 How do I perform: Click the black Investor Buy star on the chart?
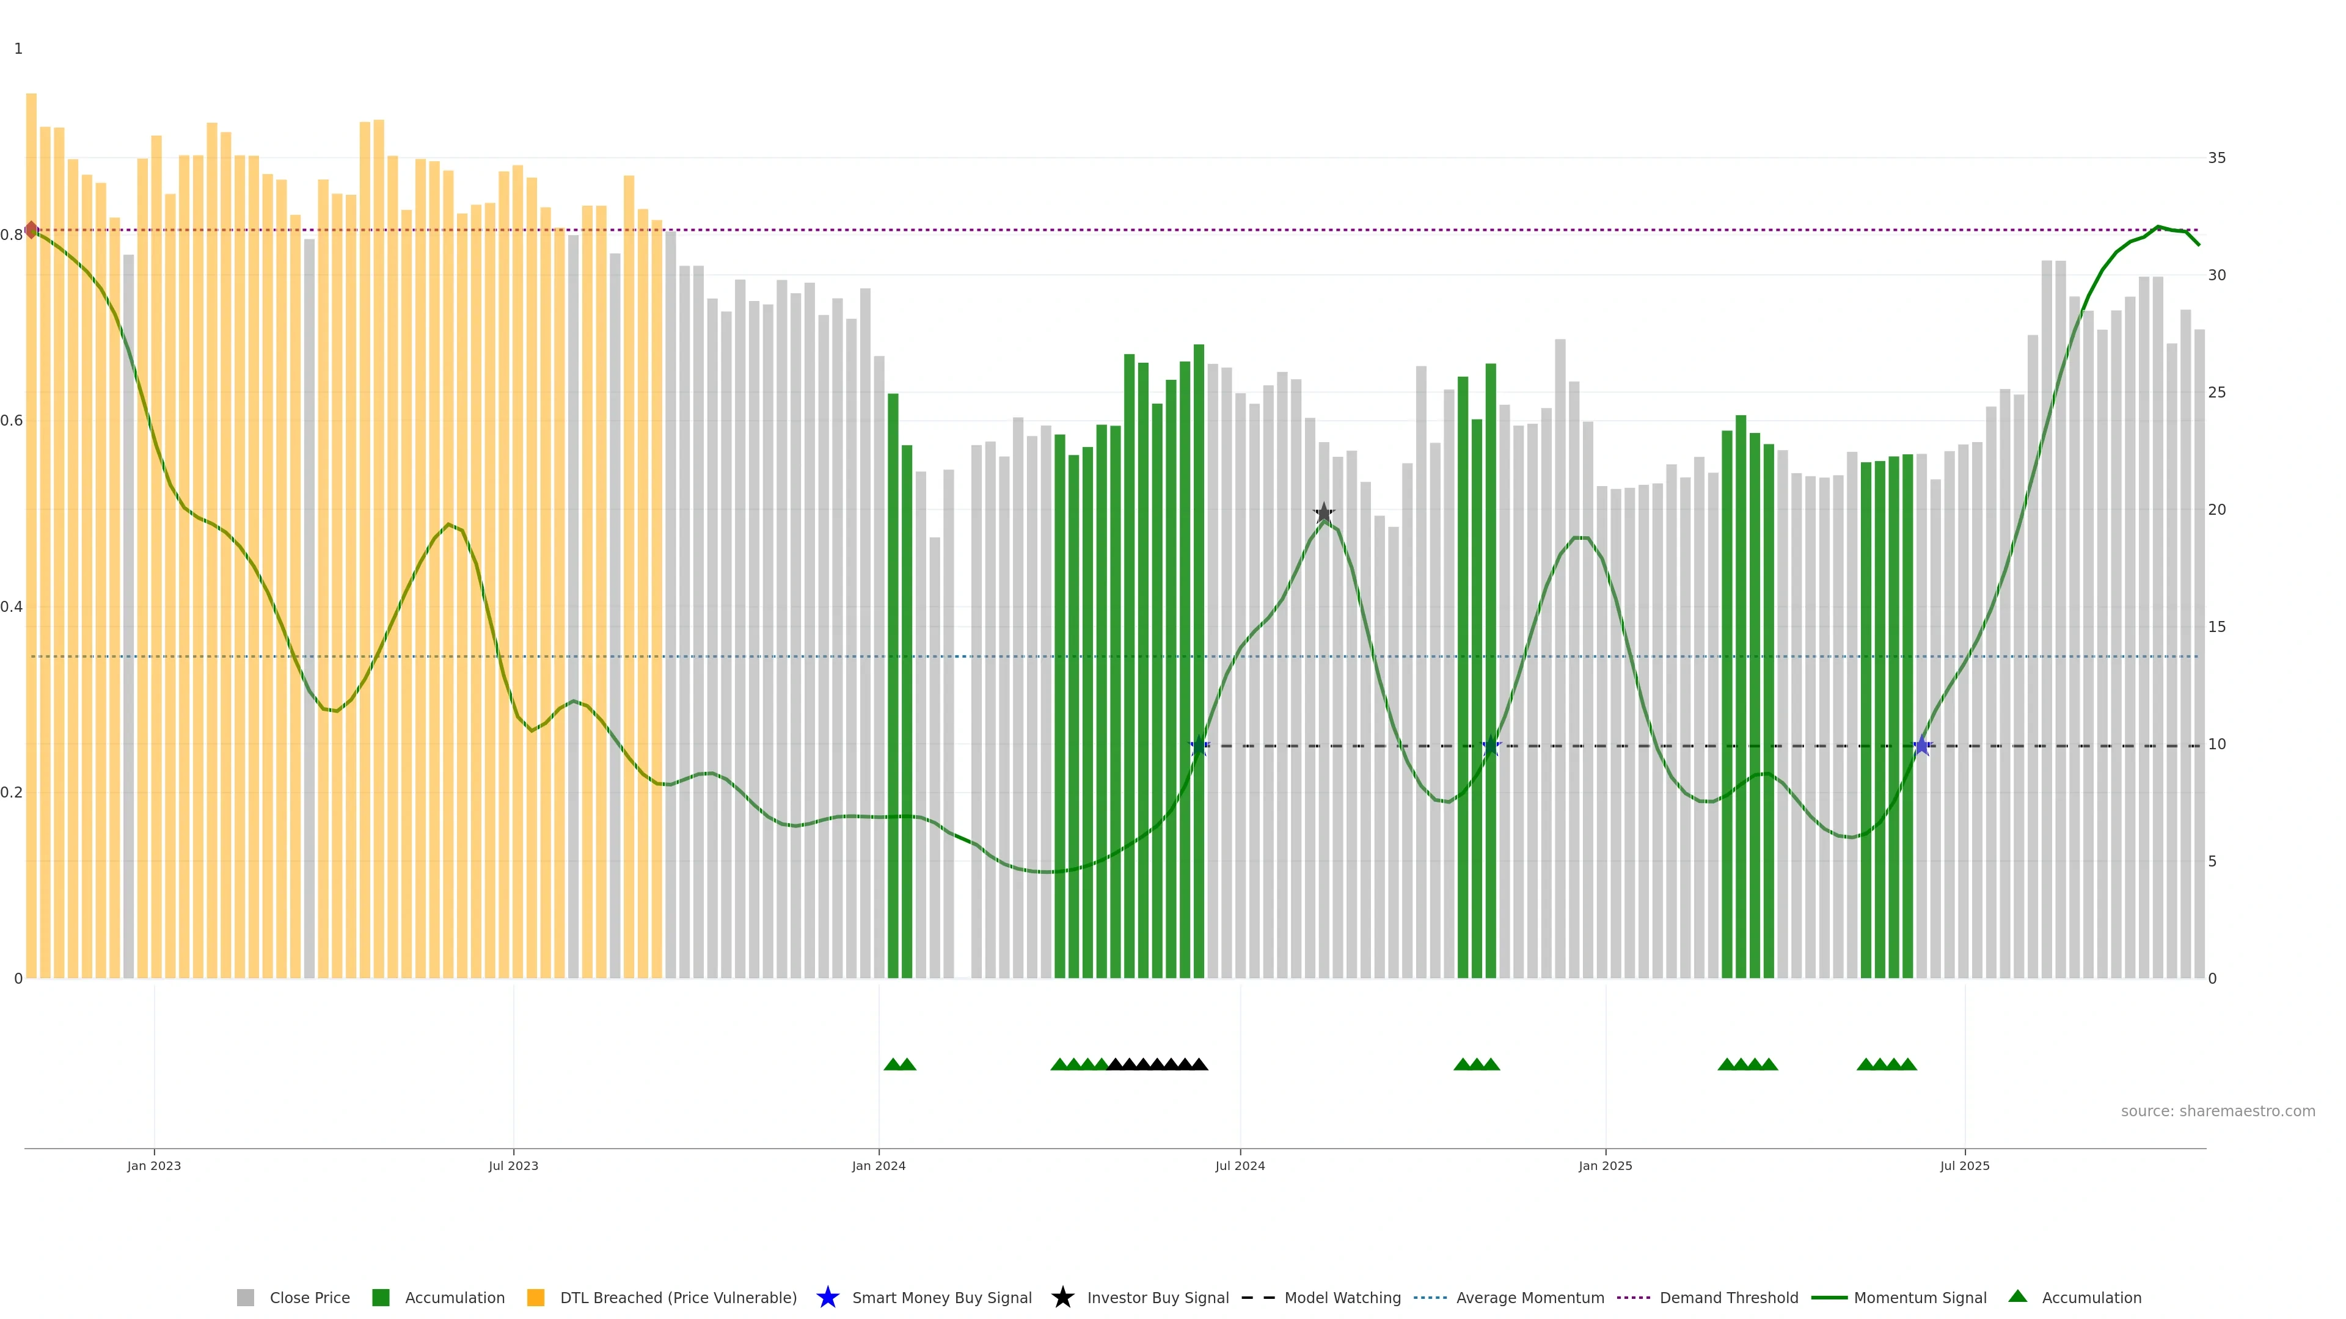pos(1323,514)
